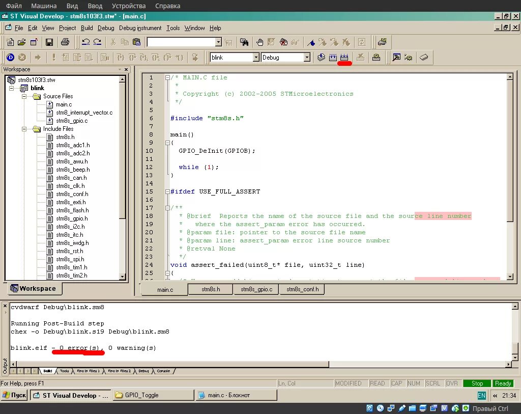
Task: Switch to the stm8s_conf.h editor tab
Action: 302,289
